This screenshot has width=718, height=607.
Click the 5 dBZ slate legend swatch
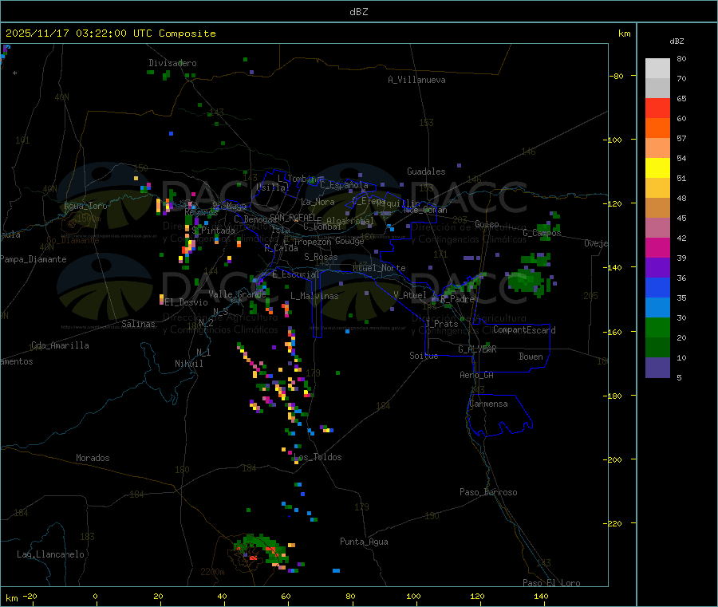(657, 368)
